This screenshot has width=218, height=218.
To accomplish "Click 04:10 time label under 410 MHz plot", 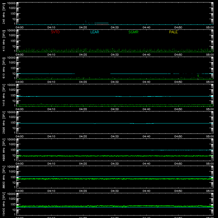I will coord(51,55).
